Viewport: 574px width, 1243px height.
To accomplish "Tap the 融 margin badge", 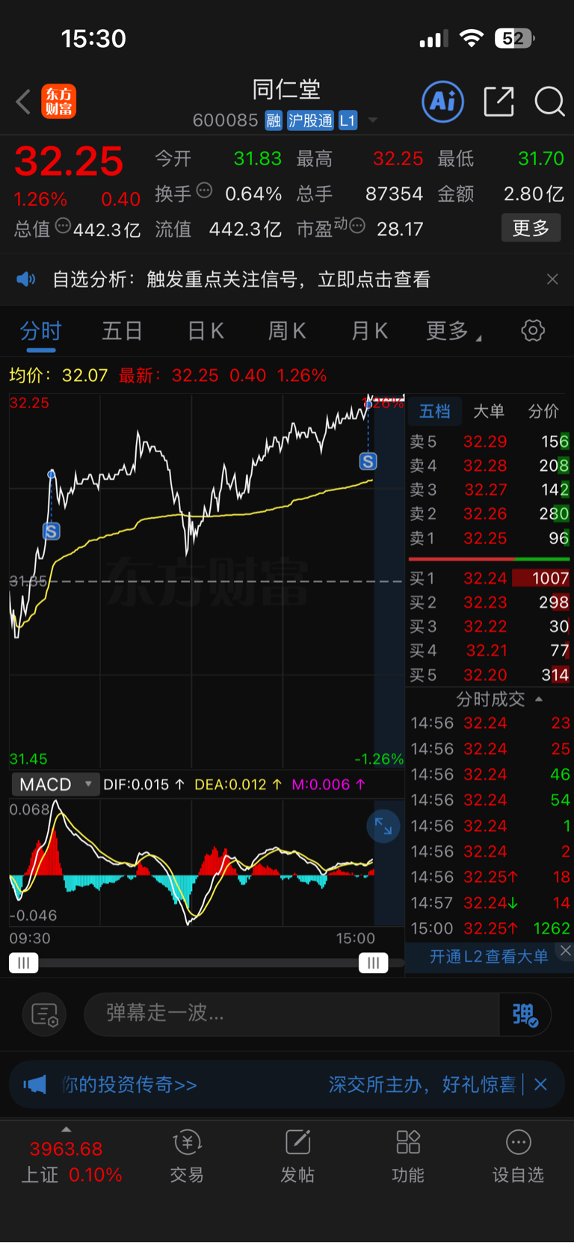I will [274, 120].
